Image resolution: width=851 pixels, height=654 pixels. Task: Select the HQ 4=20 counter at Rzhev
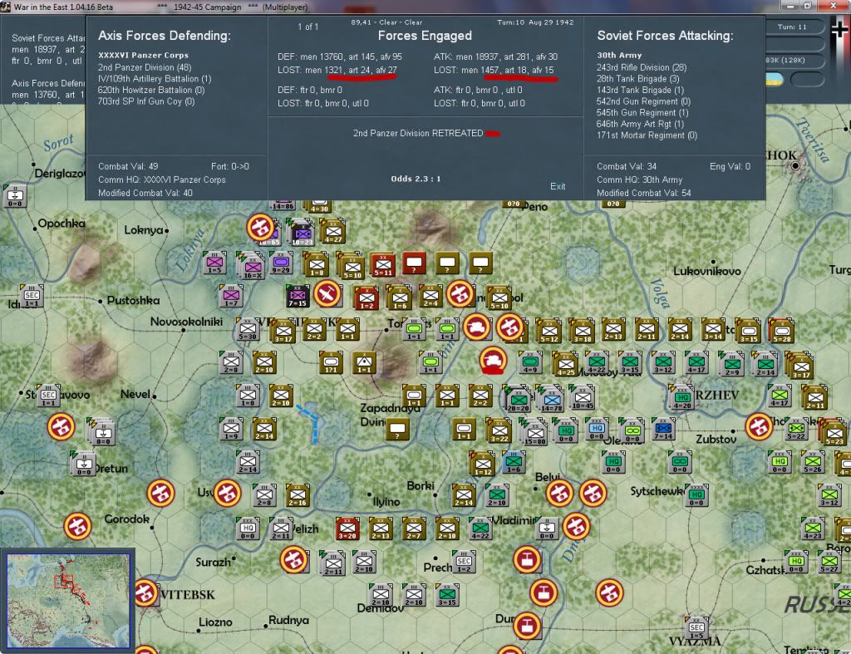[682, 398]
